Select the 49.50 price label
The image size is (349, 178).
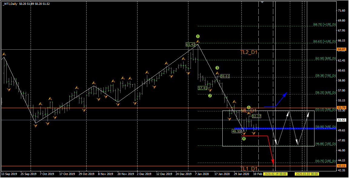[236, 131]
